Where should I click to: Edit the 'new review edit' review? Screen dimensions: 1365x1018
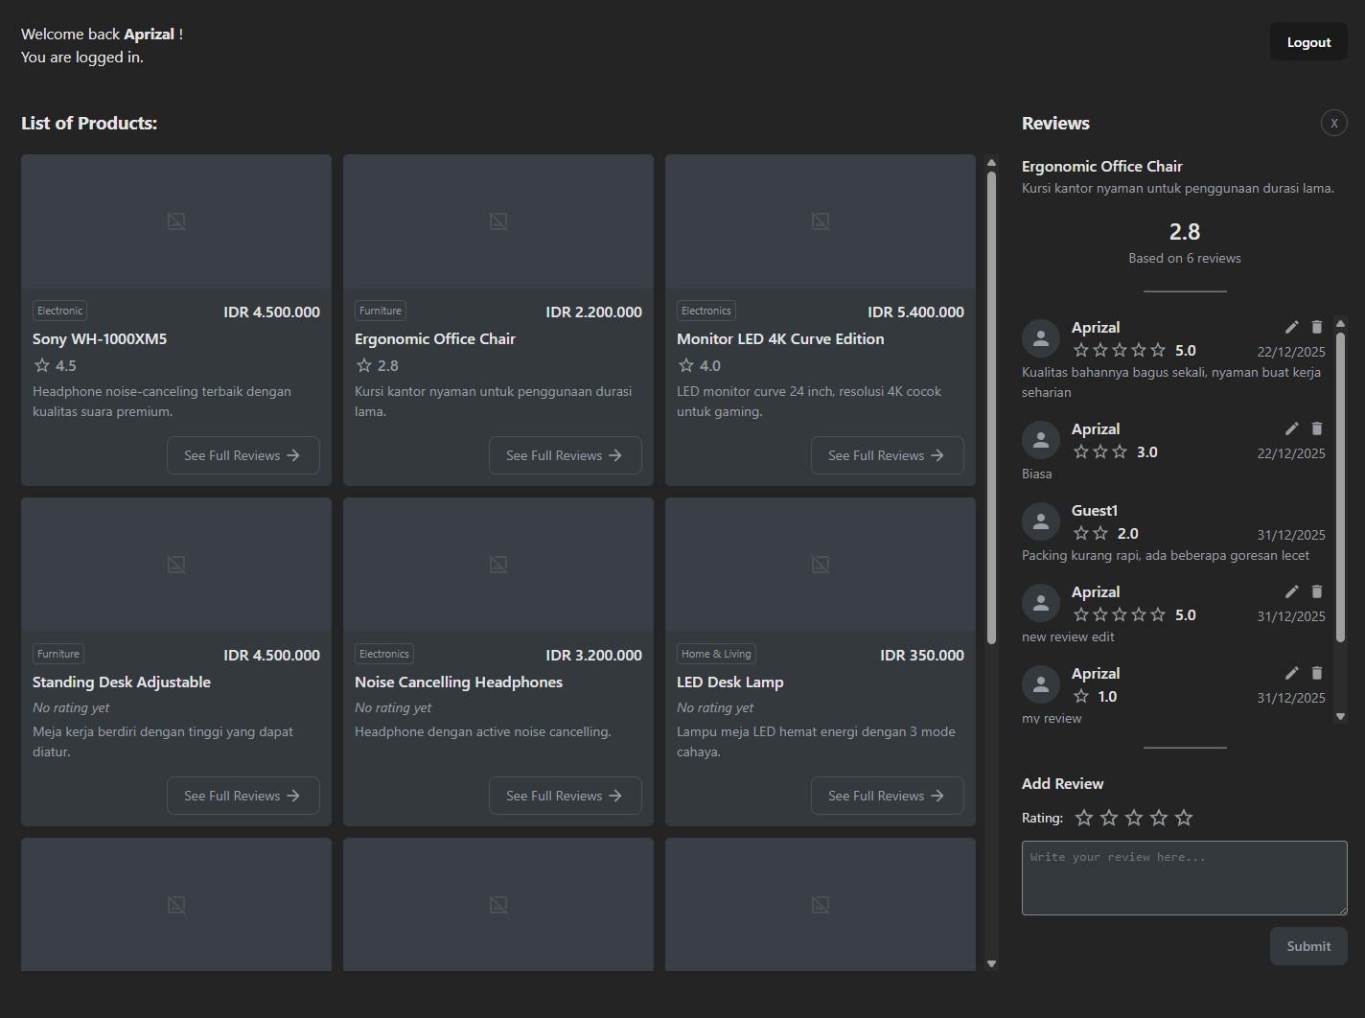tap(1292, 591)
